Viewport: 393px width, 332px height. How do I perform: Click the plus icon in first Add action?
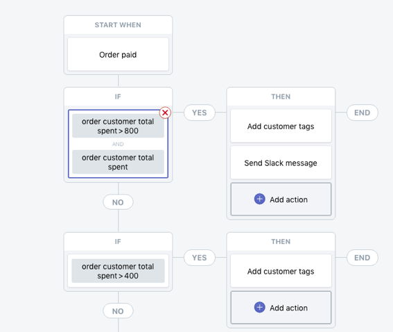tap(260, 199)
